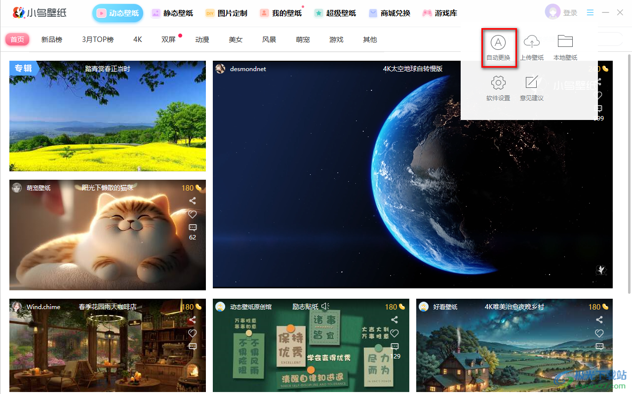Open the 超级壁纸 tab
The height and width of the screenshot is (394, 632).
tap(335, 13)
